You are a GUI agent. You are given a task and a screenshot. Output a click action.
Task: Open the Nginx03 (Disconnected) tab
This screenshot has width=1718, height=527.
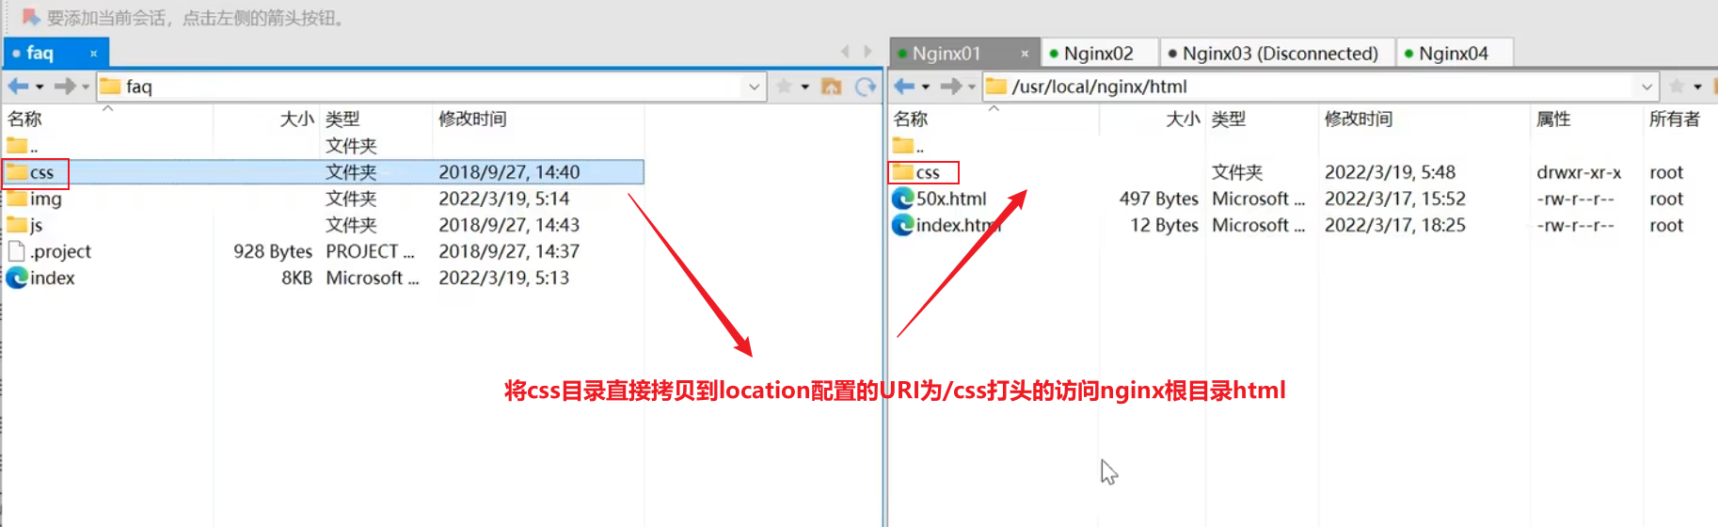tap(1279, 54)
